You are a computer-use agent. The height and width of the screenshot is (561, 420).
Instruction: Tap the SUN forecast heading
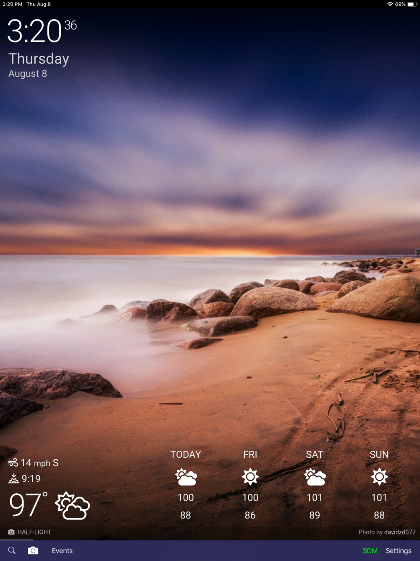(x=379, y=455)
